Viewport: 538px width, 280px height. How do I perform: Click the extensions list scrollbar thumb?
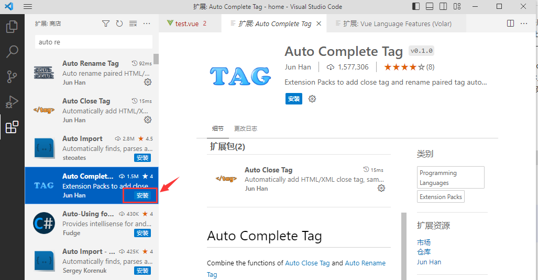156,59
